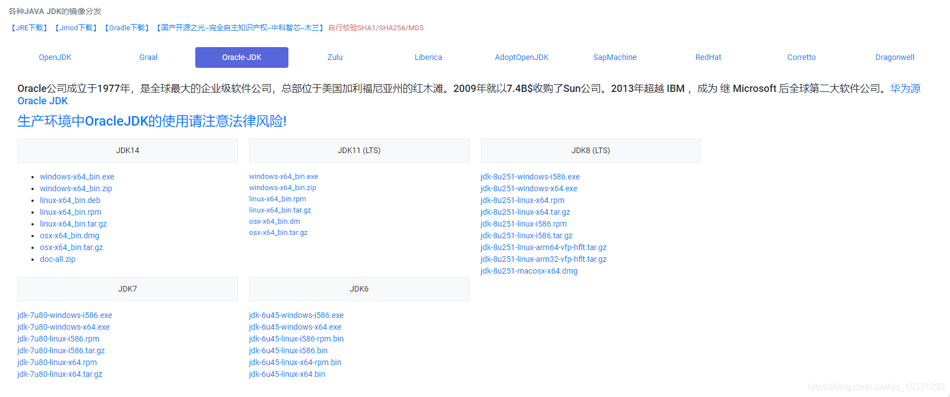The height and width of the screenshot is (397, 950).
Task: Download jdk-8u251-linux-x64.rpm
Action: pyautogui.click(x=522, y=200)
